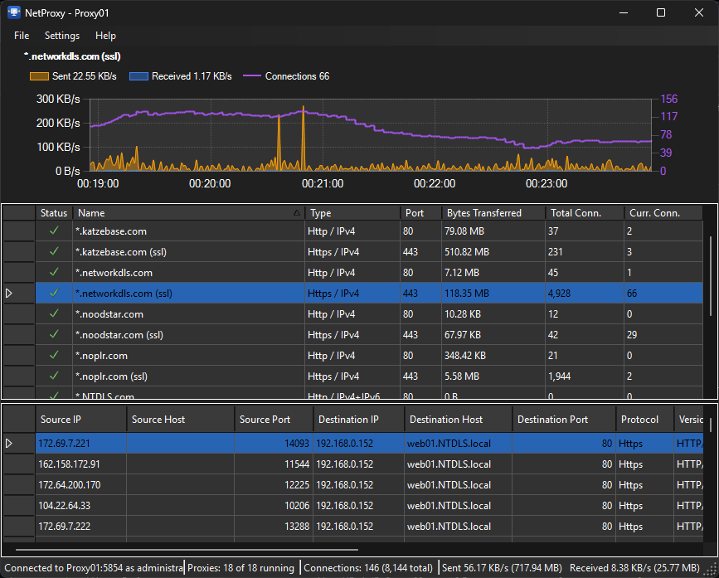The image size is (719, 578).
Task: Sort proxies by Status column header
Action: [x=54, y=212]
